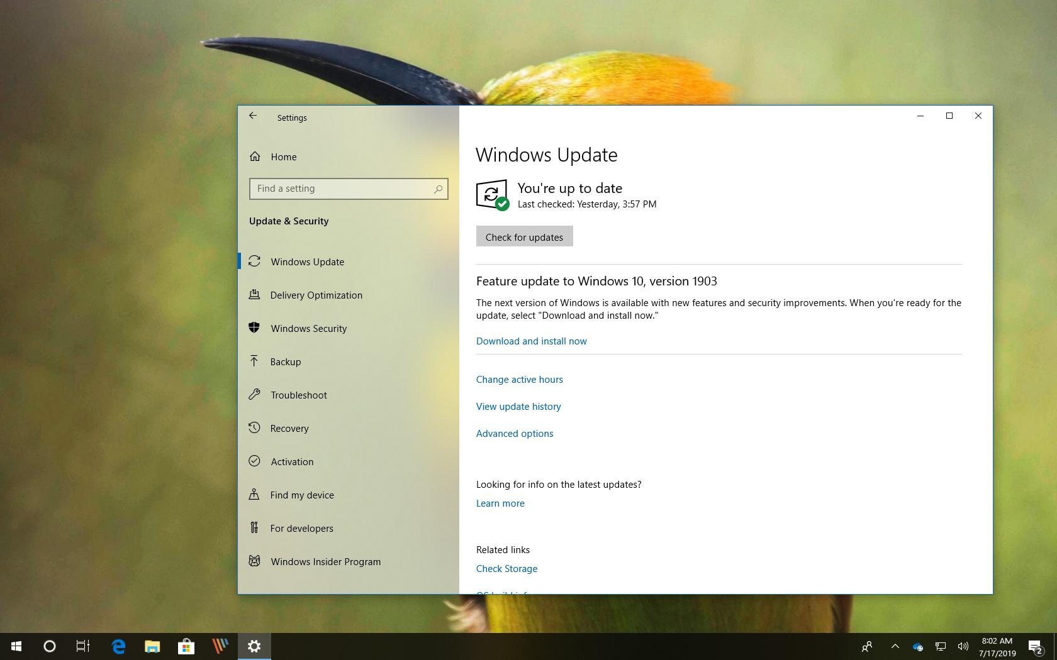
Task: Click 'Feature update to Windows 10, version 1903'
Action: click(x=596, y=282)
